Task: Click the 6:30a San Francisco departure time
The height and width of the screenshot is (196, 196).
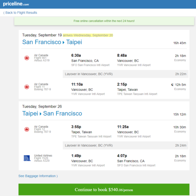Action: click(76, 55)
